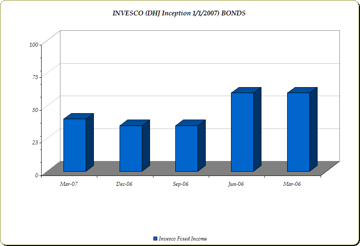
Task: Click the 25 value on y-axis
Action: (x=35, y=143)
